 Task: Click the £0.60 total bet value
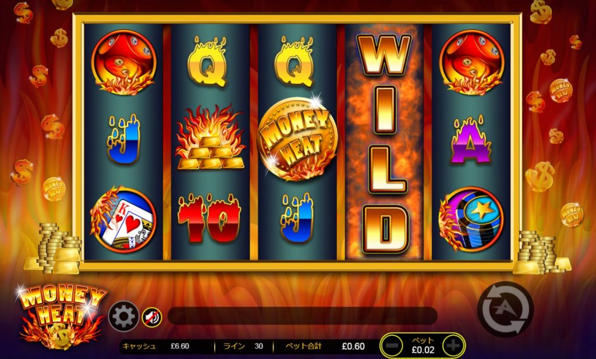[x=353, y=346]
